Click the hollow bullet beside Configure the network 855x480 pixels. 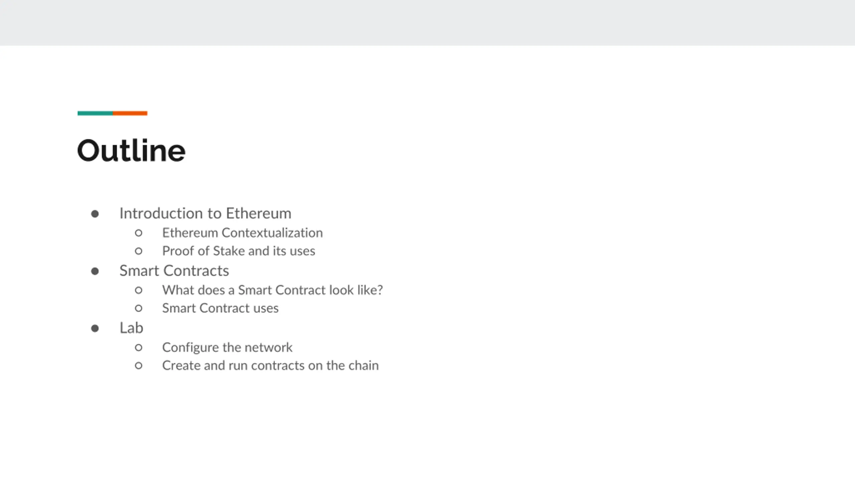(x=139, y=348)
